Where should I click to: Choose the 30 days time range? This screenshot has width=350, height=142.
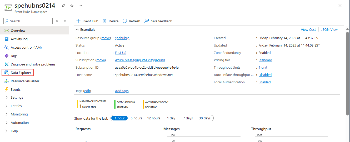204,118
